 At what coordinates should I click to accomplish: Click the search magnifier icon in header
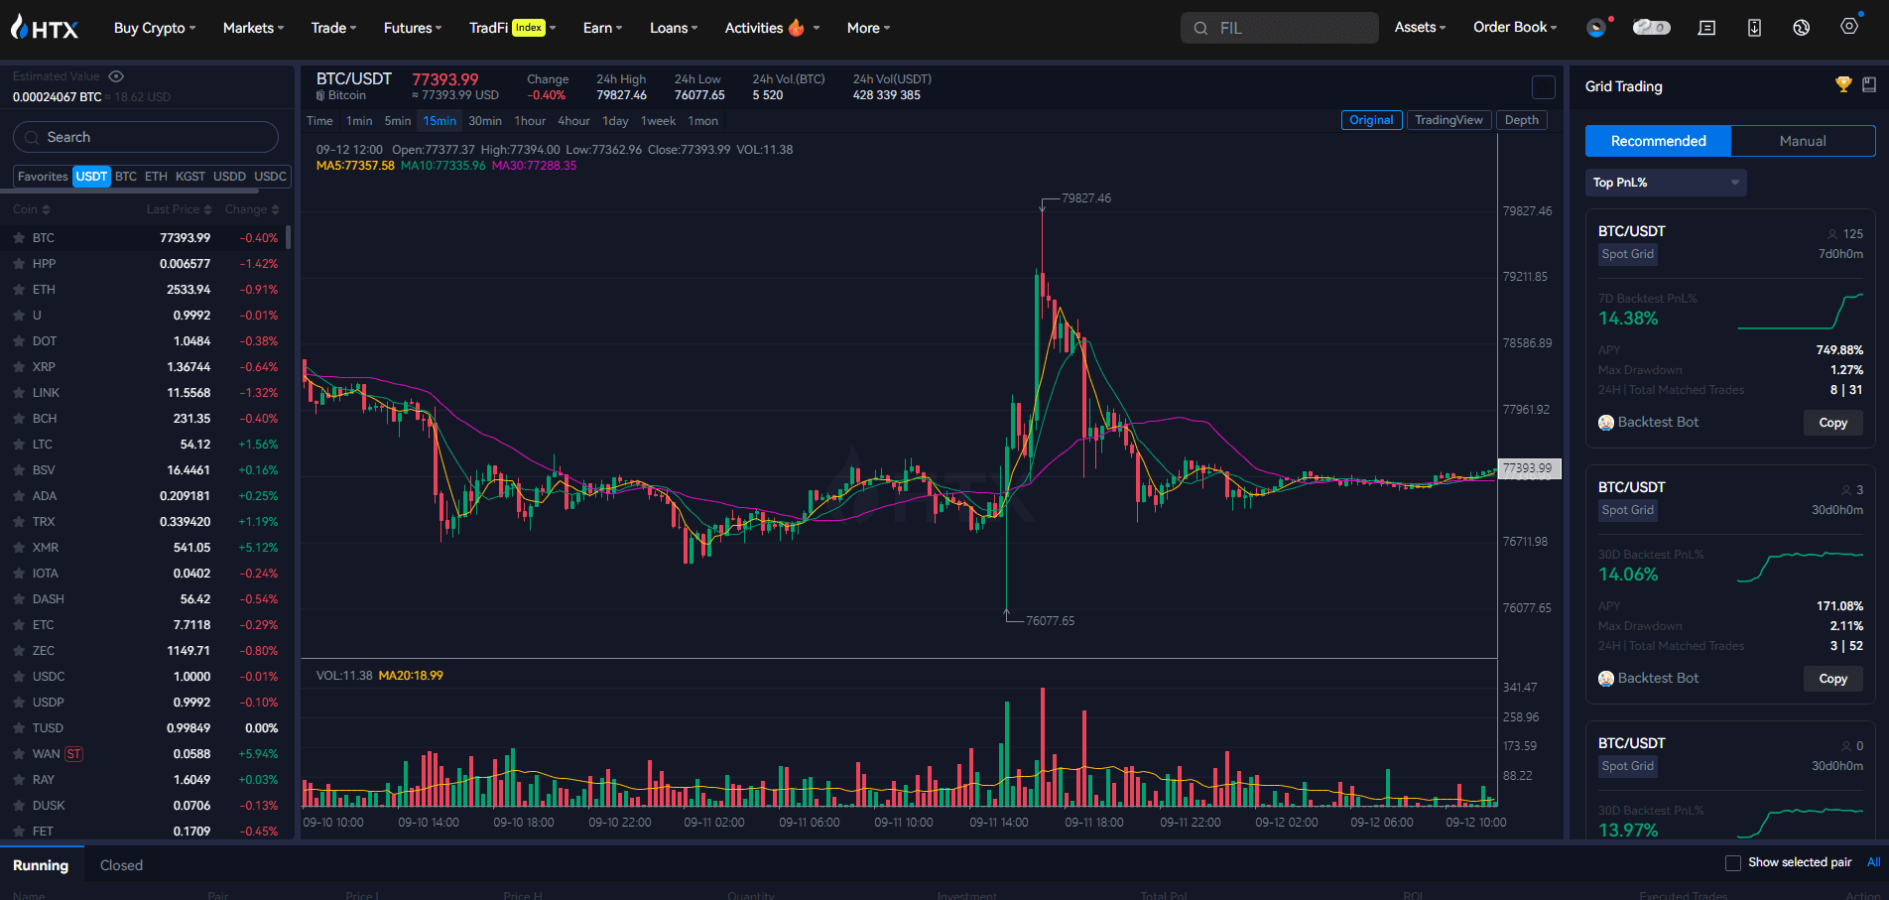1200,28
